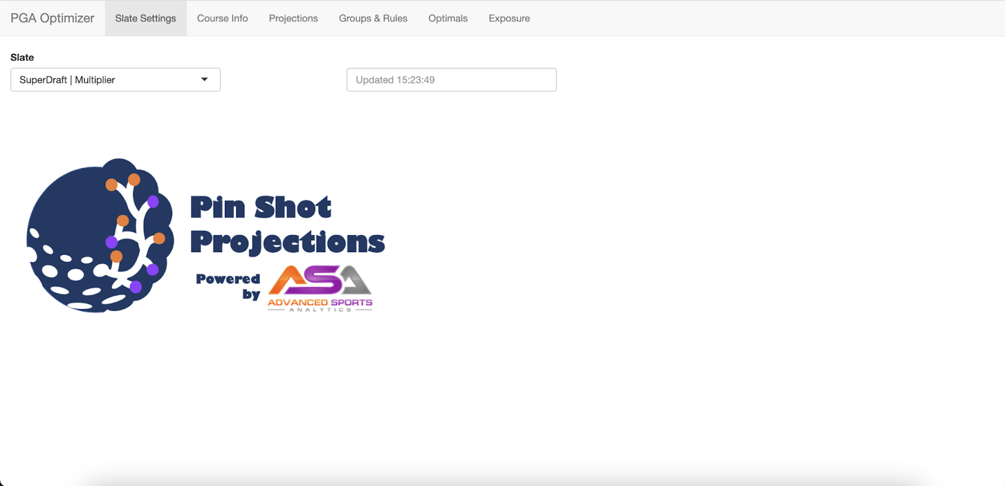Screen dimensions: 1005x486
Task: Click the Advanced Sports Analytics wordmark
Action: click(x=320, y=305)
